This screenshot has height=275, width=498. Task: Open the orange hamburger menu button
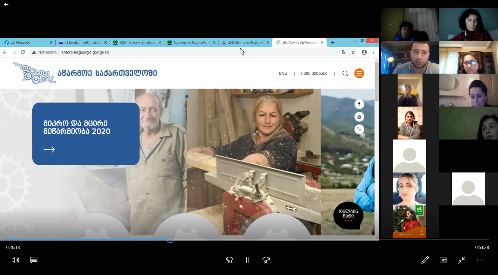tap(359, 74)
